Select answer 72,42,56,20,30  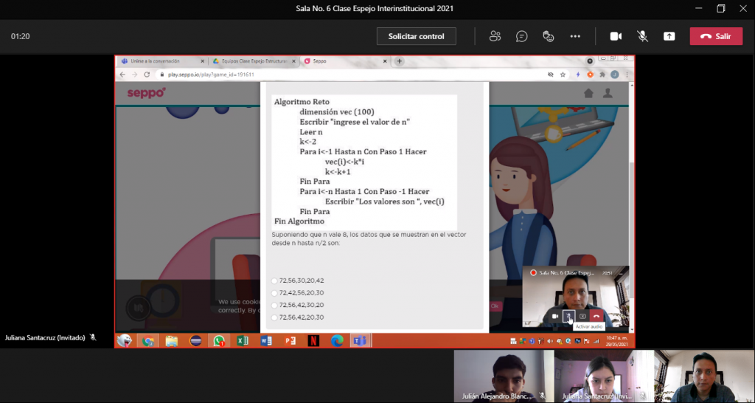pos(274,293)
